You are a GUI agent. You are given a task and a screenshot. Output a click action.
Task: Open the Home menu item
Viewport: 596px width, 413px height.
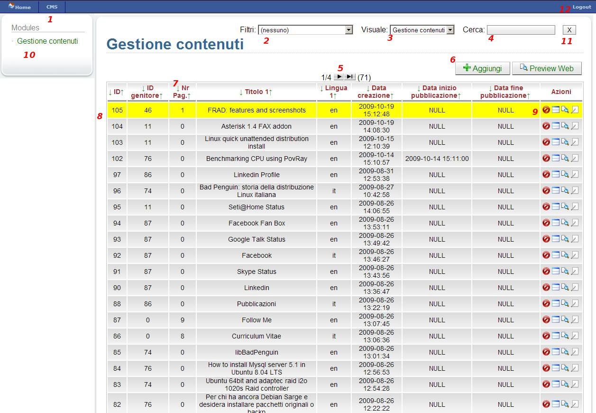click(19, 7)
